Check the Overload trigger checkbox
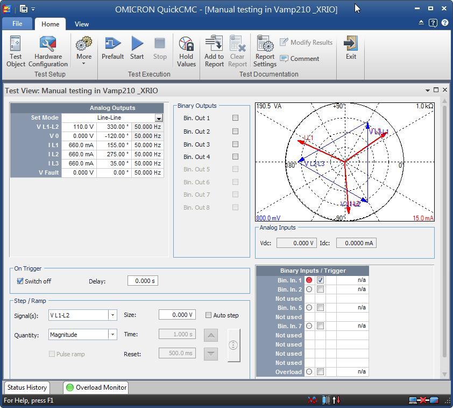Screen dimensions: 453x408 tap(320, 371)
